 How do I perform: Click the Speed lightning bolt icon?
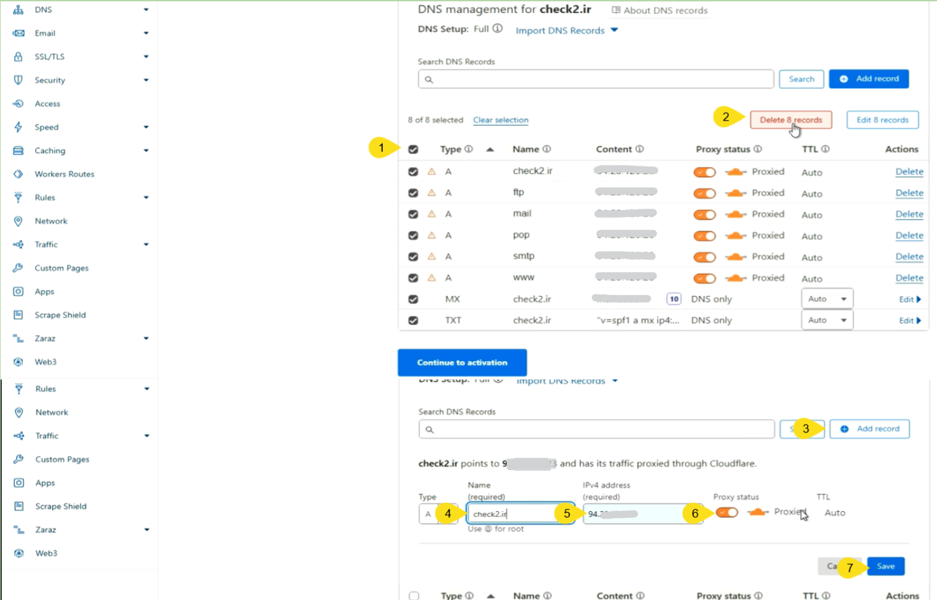coord(18,127)
